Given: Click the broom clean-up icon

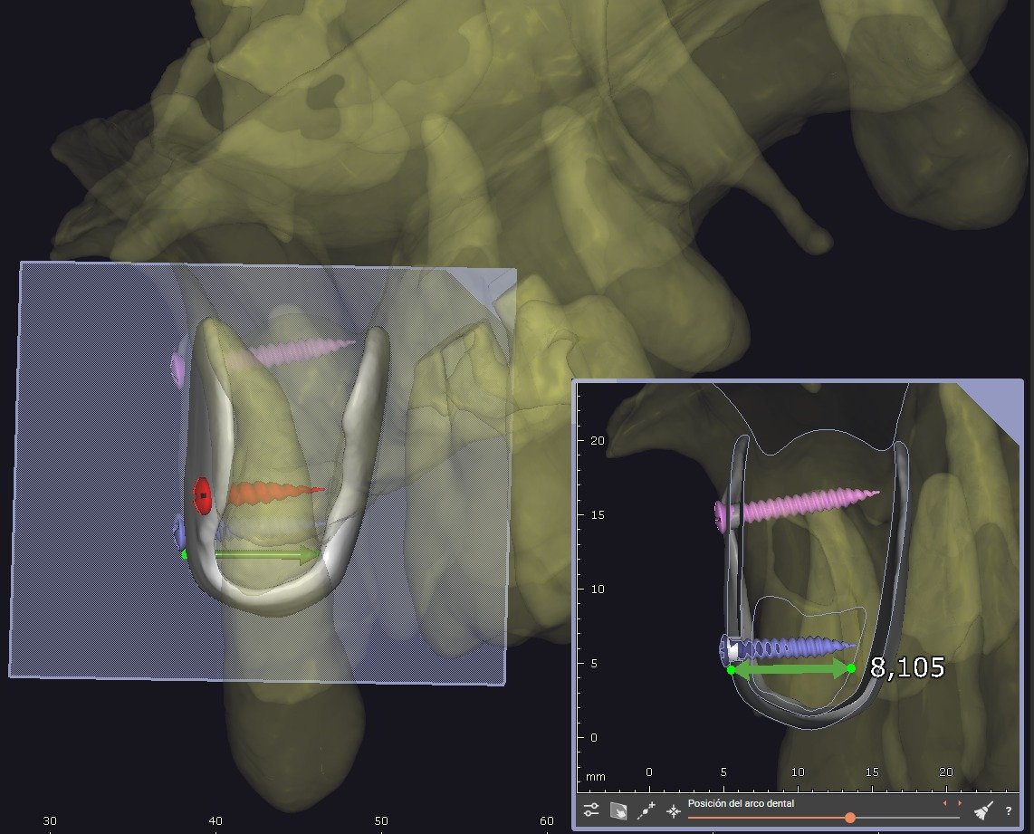Looking at the screenshot, I should (x=983, y=811).
